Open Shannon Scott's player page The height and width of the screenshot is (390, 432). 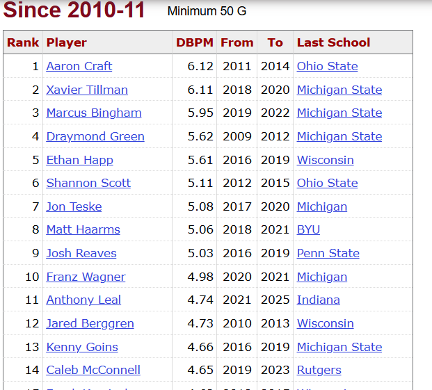88,184
